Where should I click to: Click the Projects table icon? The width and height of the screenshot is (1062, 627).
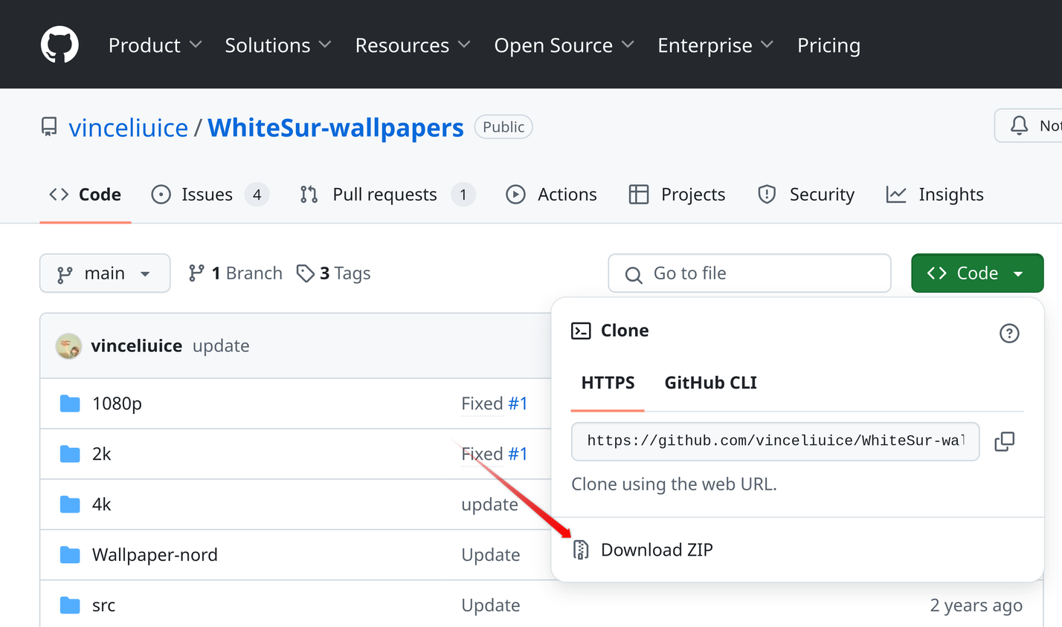[638, 195]
